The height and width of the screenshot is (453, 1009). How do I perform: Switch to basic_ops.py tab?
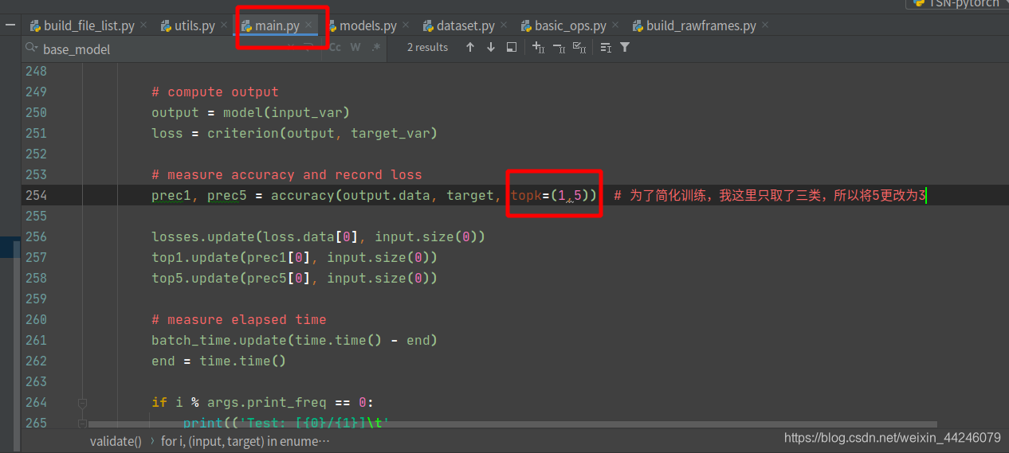[x=571, y=25]
